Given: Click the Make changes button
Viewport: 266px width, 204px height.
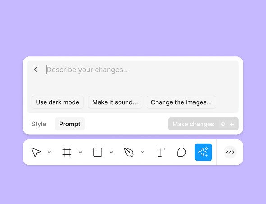Looking at the screenshot, I should pos(203,124).
